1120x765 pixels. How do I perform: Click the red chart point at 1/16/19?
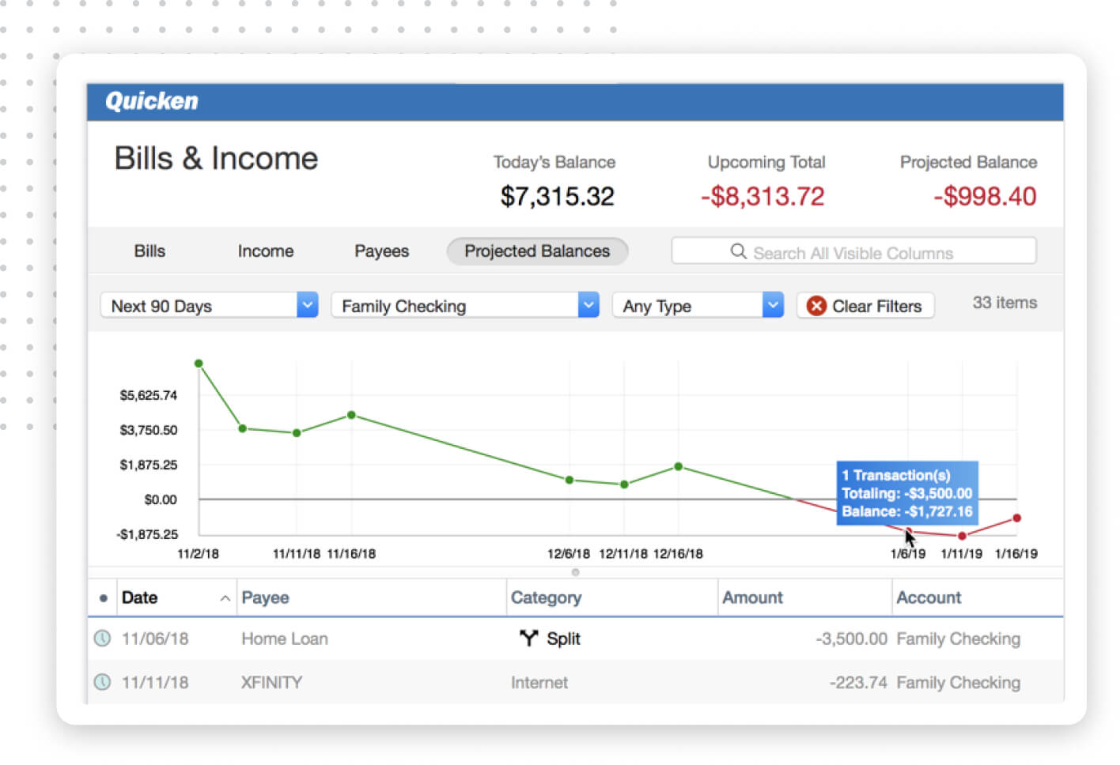pos(1016,518)
